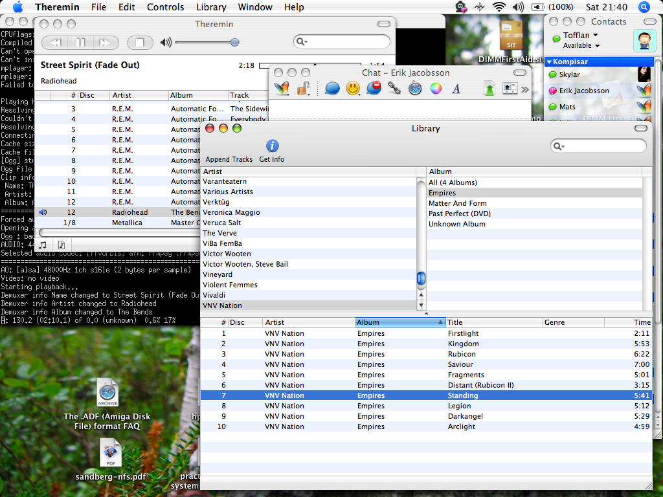The width and height of the screenshot is (663, 497).
Task: Click the font letter A icon
Action: point(456,89)
